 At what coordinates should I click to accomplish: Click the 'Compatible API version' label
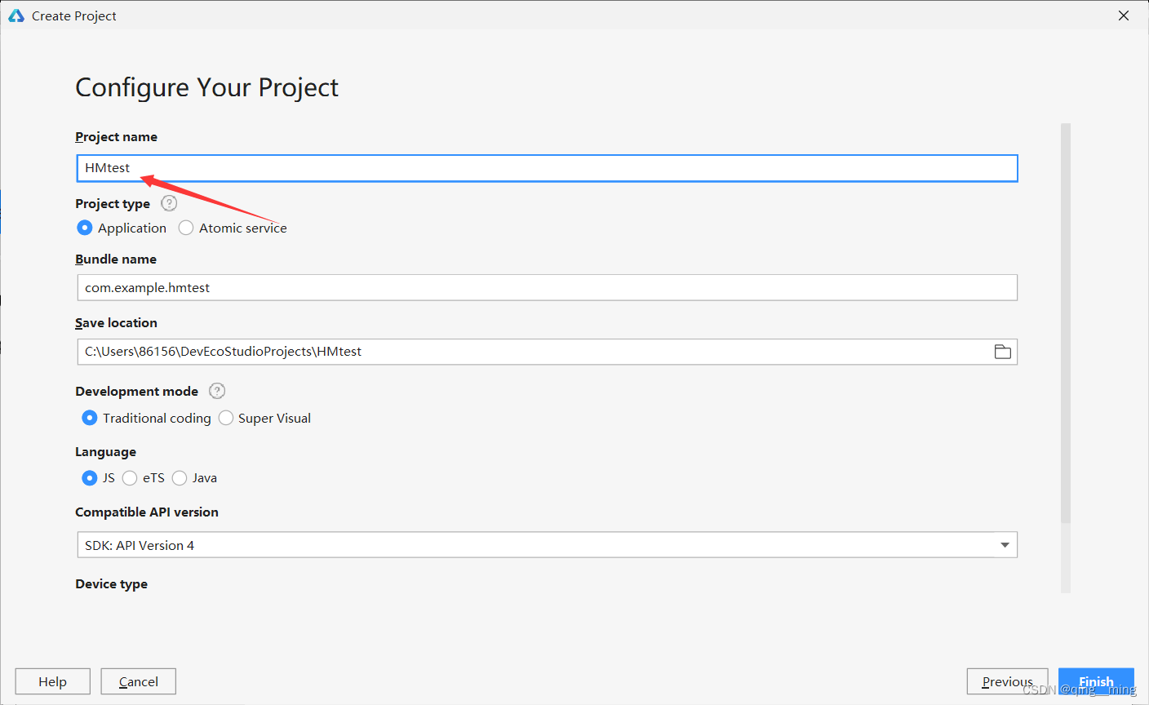pyautogui.click(x=147, y=512)
